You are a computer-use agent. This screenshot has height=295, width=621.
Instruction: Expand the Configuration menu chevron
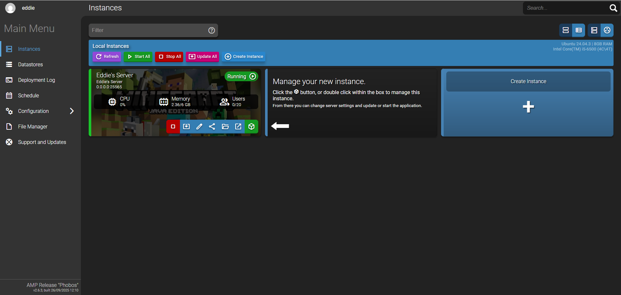tap(72, 111)
